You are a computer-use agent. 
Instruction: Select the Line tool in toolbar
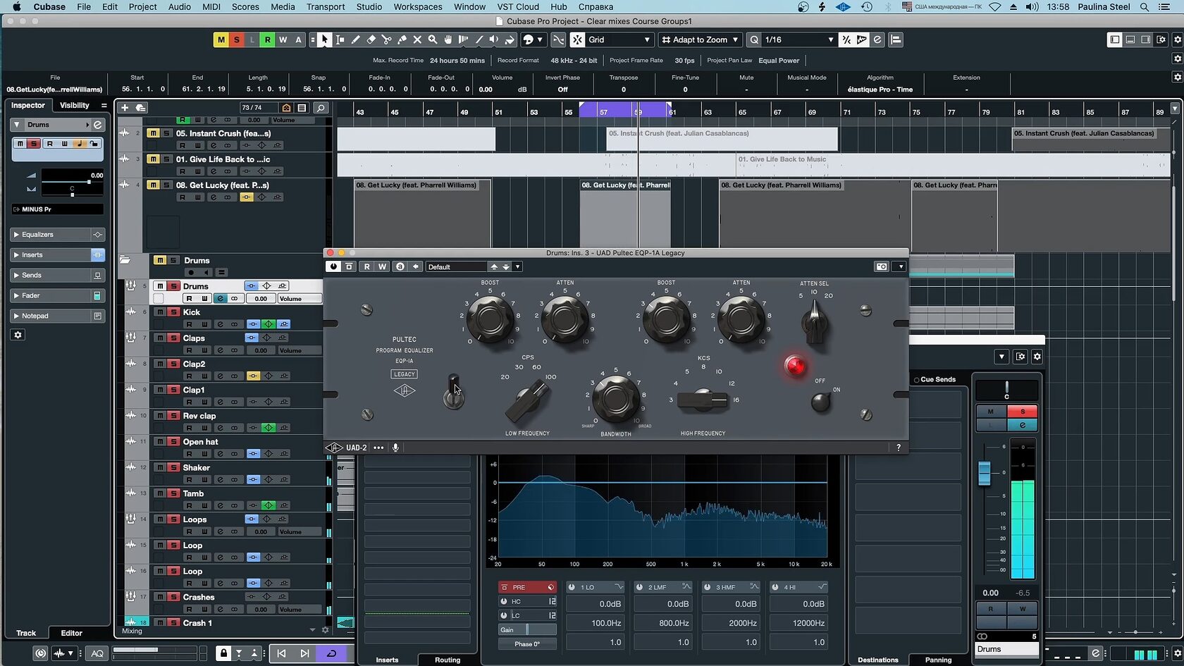pyautogui.click(x=479, y=40)
